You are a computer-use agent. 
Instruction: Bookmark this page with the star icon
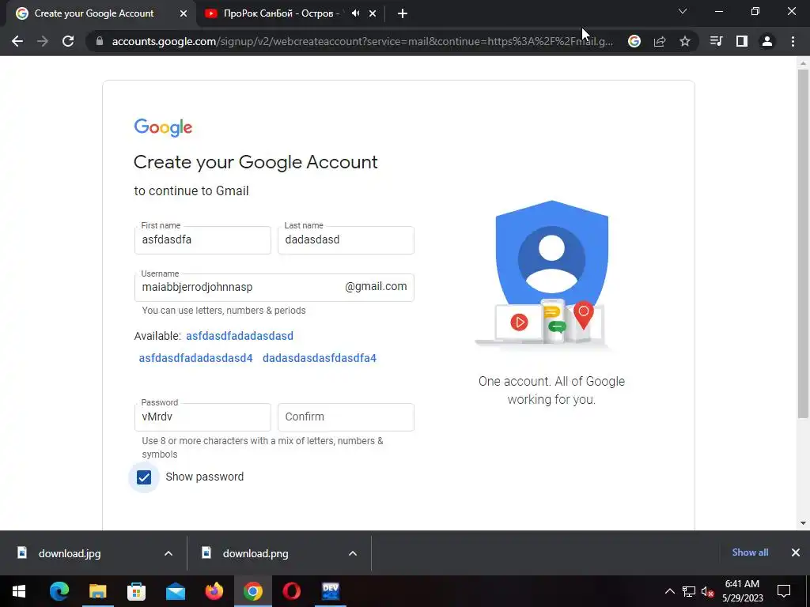pos(685,41)
